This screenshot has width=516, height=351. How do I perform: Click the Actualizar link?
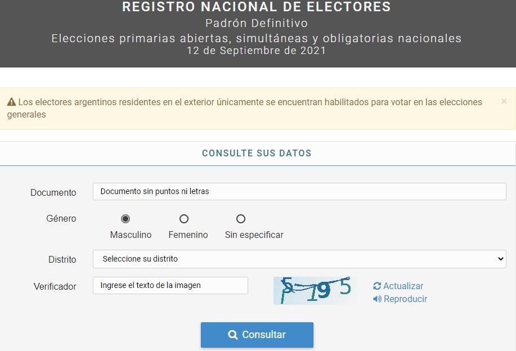point(403,286)
